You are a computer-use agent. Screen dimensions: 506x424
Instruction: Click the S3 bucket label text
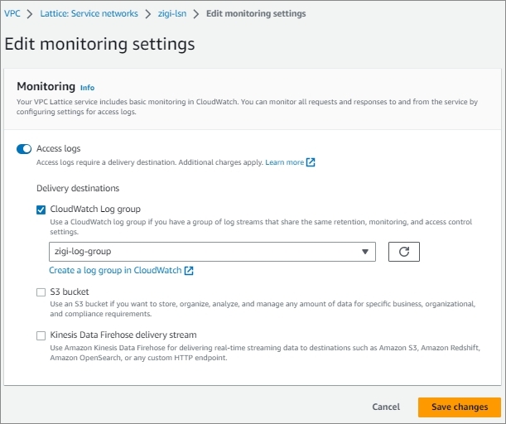70,292
